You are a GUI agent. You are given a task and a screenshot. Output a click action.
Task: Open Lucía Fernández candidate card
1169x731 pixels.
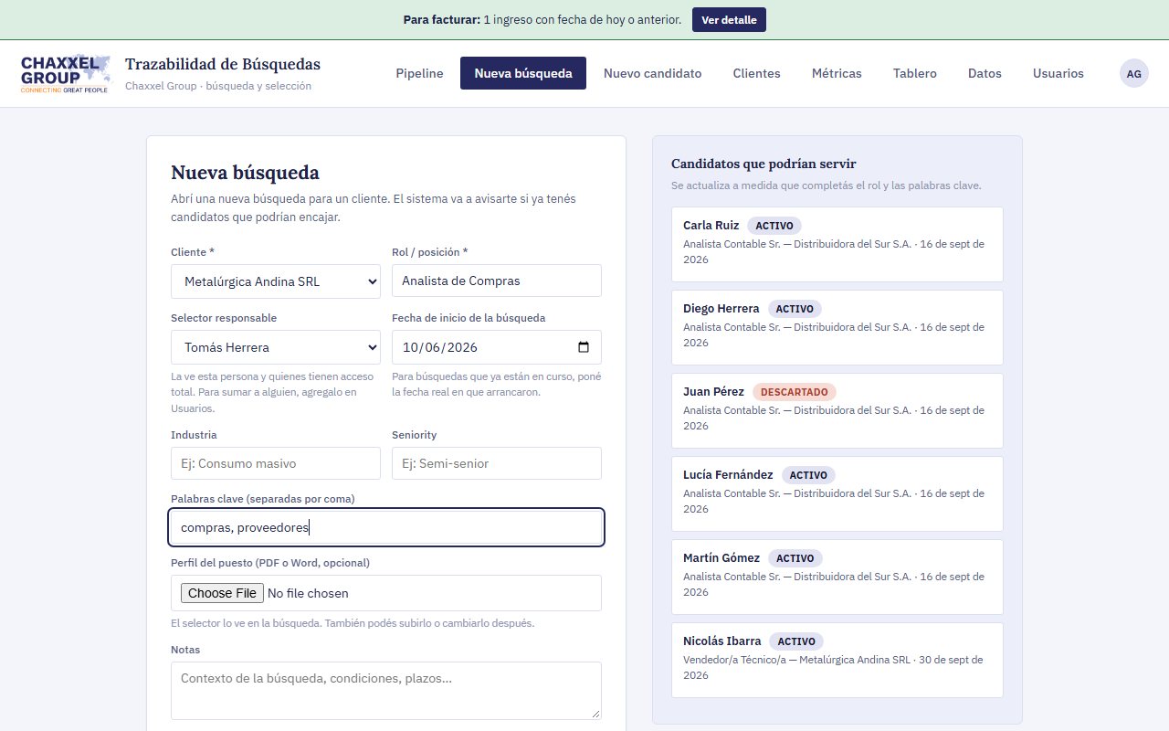837,493
